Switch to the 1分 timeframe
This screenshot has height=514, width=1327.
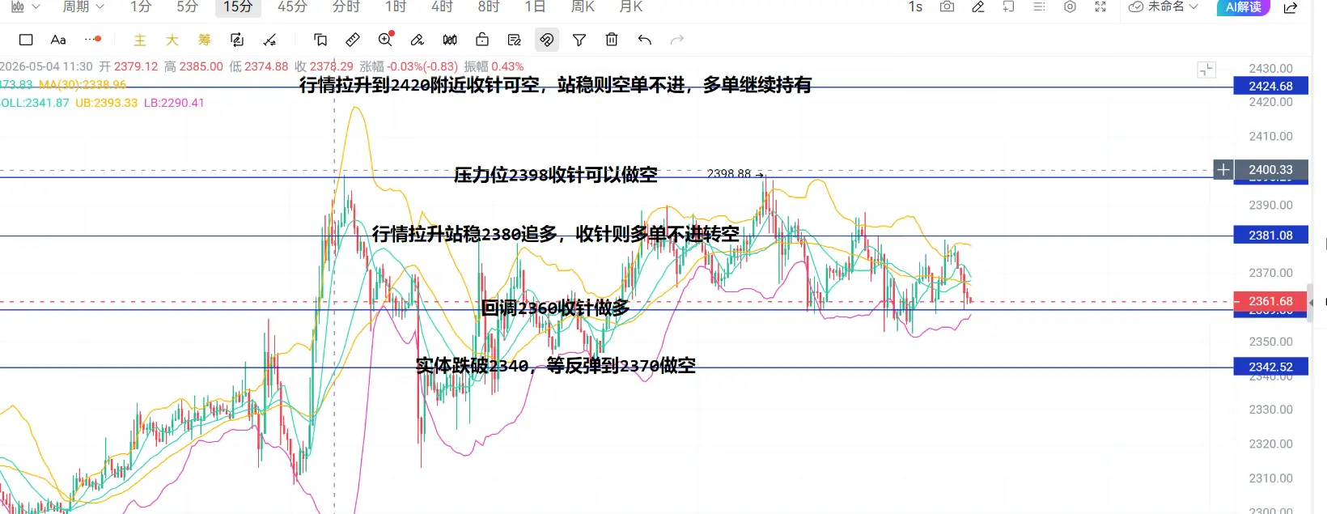tap(141, 6)
